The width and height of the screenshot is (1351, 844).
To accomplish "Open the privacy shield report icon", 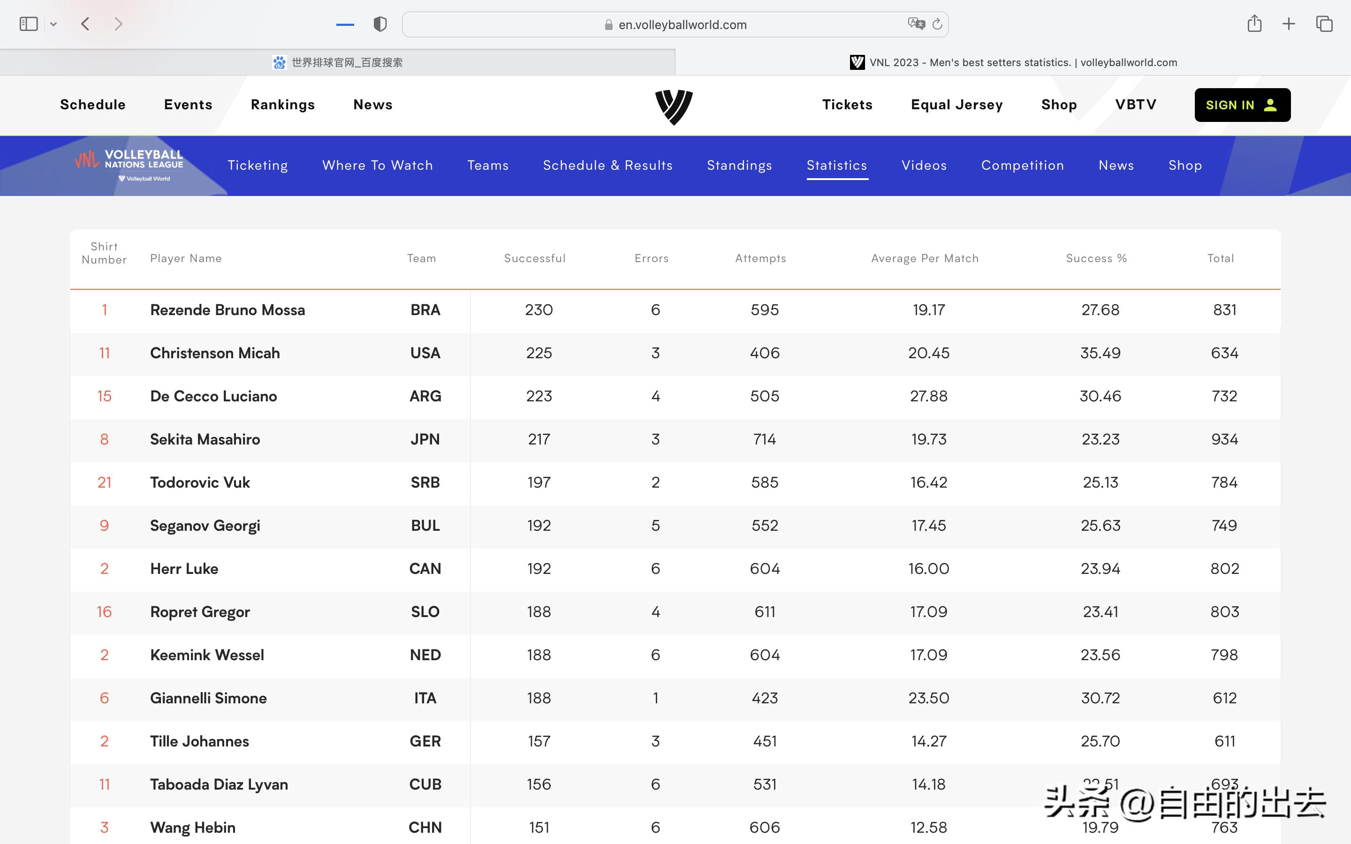I will [379, 24].
